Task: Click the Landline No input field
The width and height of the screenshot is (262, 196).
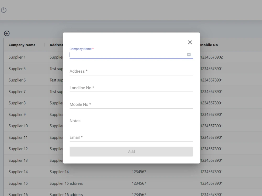Action: click(131, 88)
